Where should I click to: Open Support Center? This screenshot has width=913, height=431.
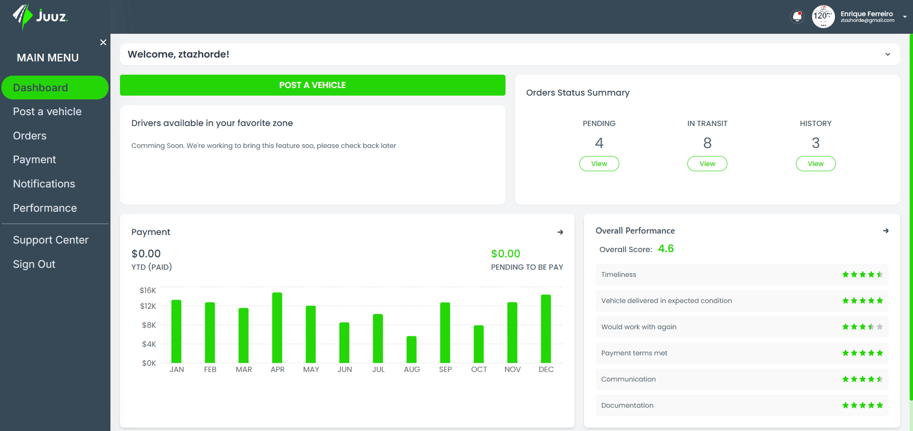(50, 240)
